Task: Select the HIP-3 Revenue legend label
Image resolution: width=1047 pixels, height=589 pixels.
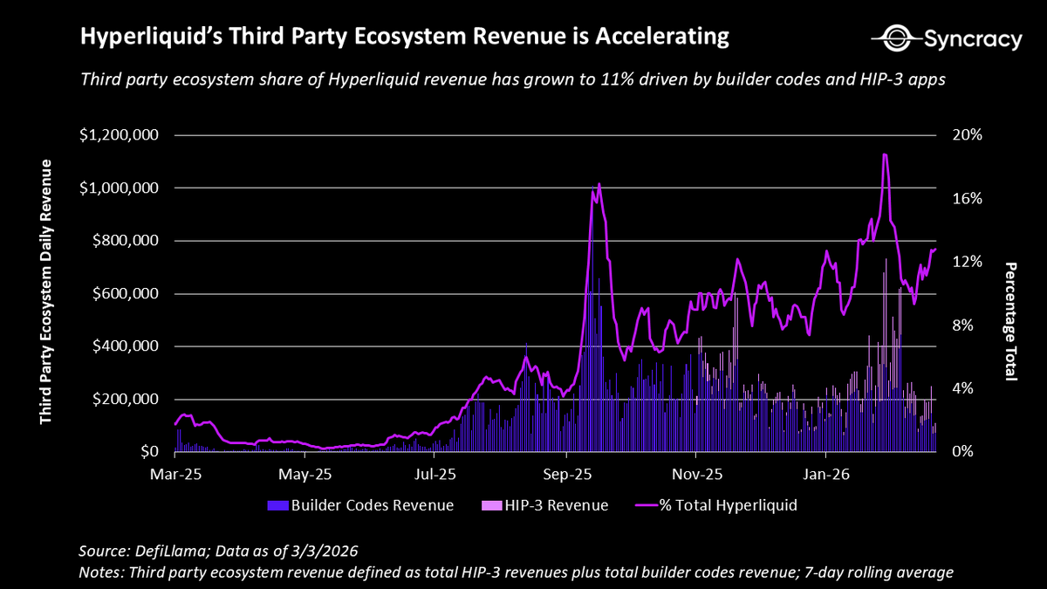Action: click(x=557, y=505)
